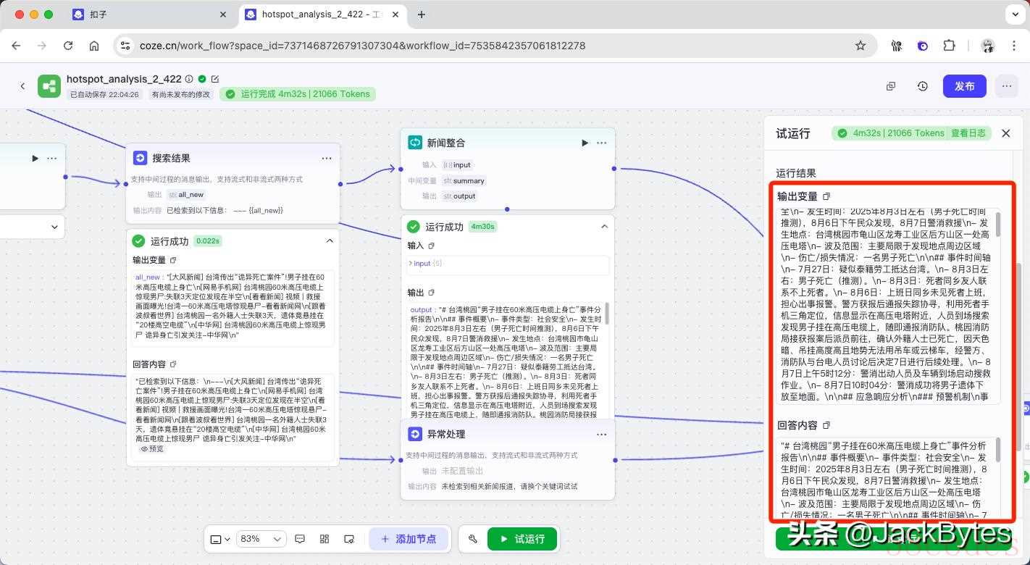This screenshot has width=1030, height=565.
Task: Copy the 回答内容 in test run panel
Action: point(826,425)
